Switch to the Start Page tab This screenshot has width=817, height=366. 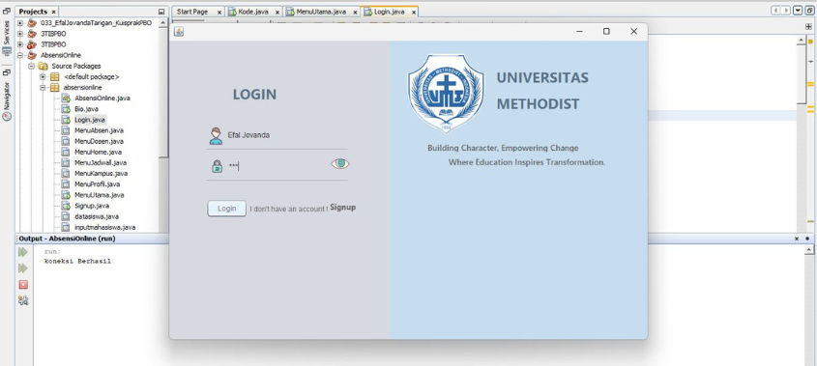pyautogui.click(x=192, y=12)
